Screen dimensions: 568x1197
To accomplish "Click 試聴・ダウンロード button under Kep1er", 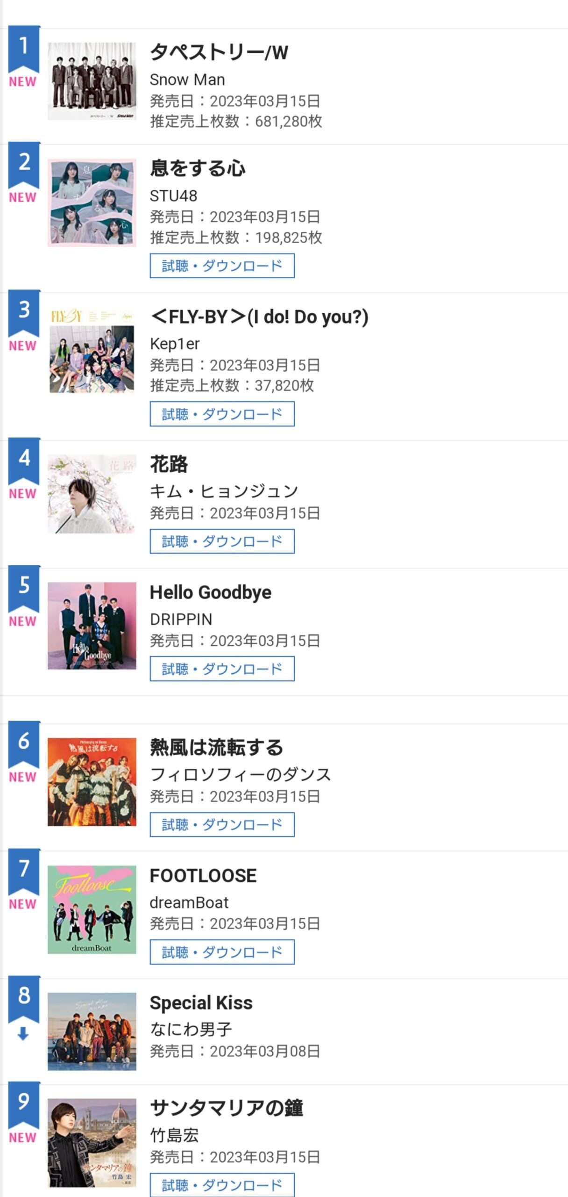I will tap(222, 414).
